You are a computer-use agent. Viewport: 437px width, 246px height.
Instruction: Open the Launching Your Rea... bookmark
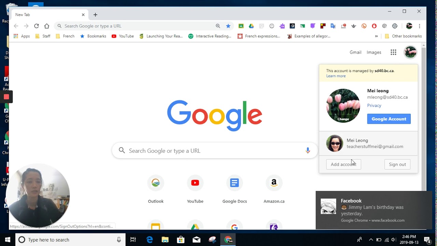pyautogui.click(x=161, y=36)
